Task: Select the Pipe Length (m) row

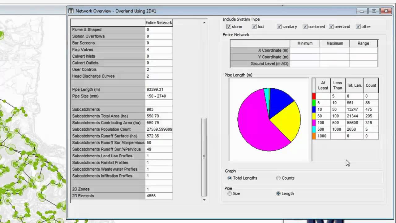Action: [121, 90]
